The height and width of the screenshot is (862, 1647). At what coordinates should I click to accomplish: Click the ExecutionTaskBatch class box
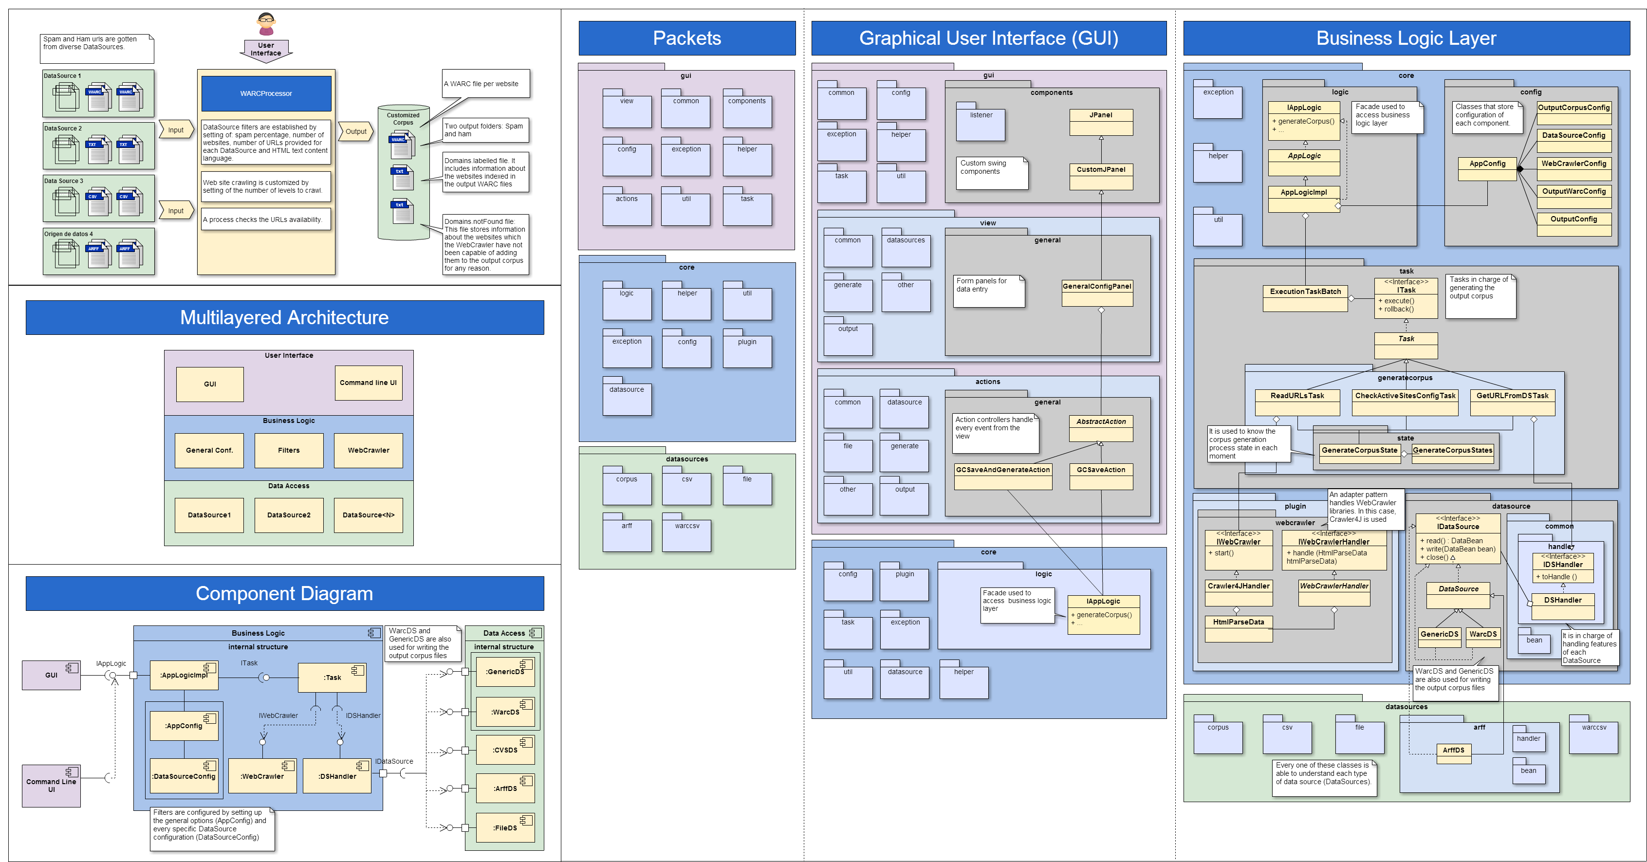point(1305,298)
